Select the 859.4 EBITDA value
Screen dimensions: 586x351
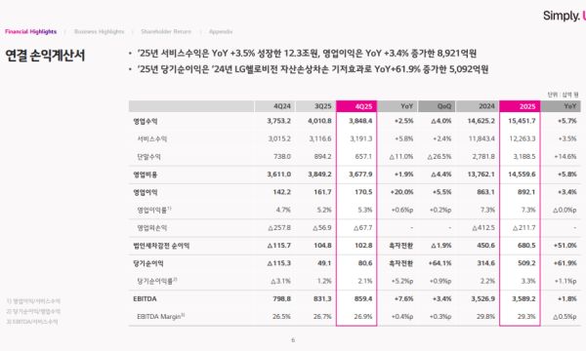(363, 298)
